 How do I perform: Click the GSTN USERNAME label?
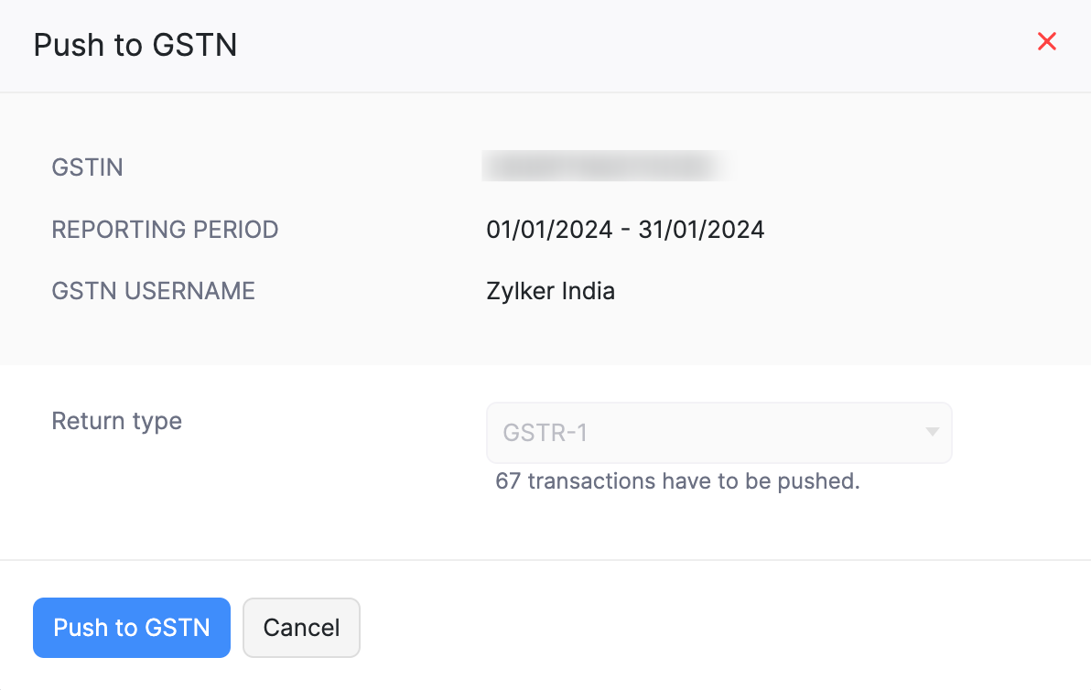[153, 291]
